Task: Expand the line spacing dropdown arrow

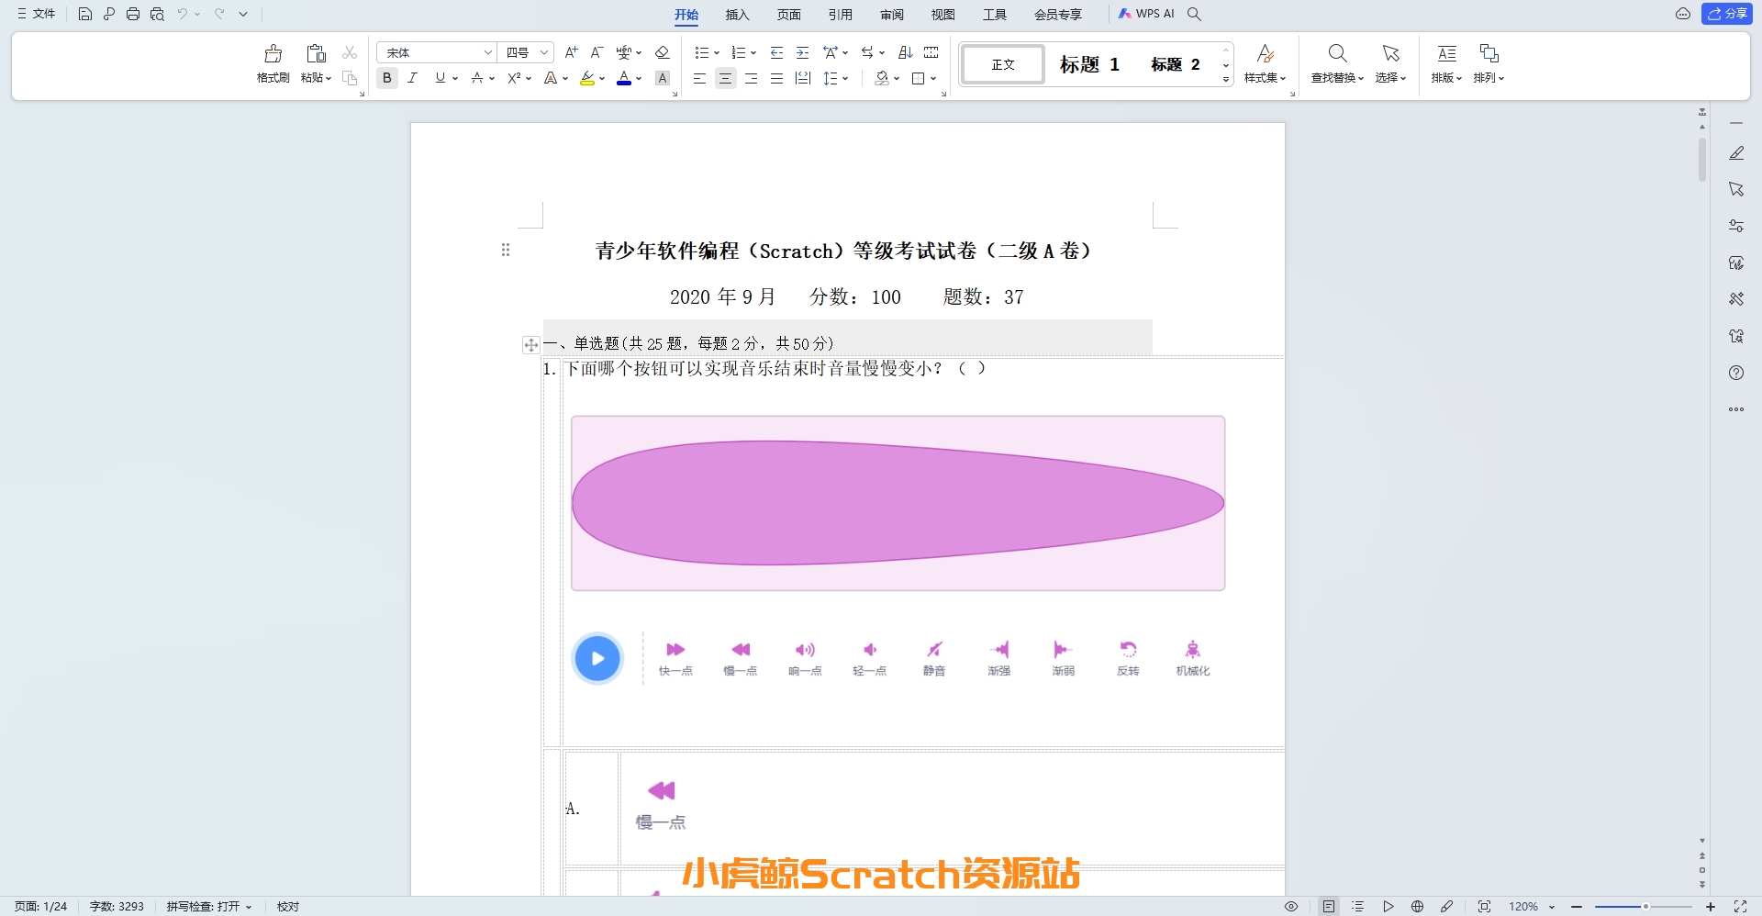Action: [845, 79]
